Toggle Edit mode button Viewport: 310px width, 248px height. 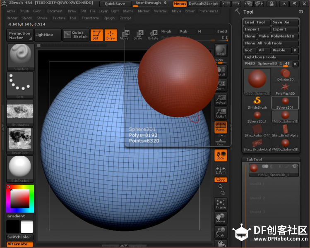point(97,35)
